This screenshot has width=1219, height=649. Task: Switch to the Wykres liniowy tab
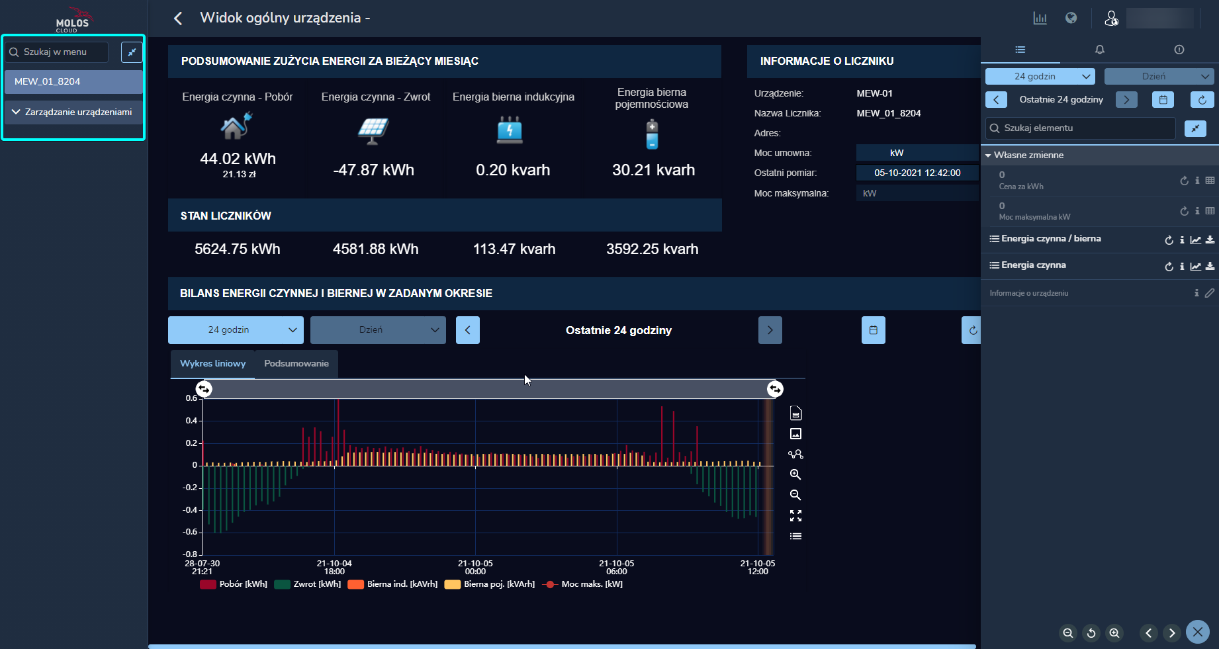coord(212,364)
